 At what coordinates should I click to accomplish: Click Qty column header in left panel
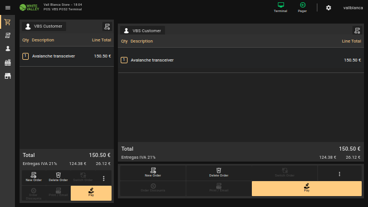[25, 40]
